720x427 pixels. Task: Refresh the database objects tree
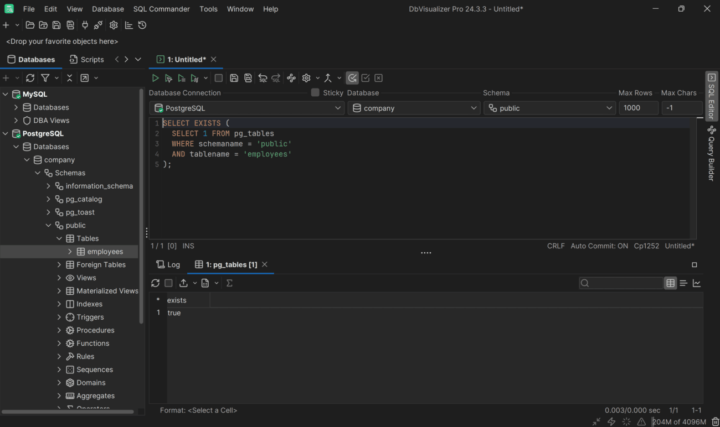tap(30, 77)
